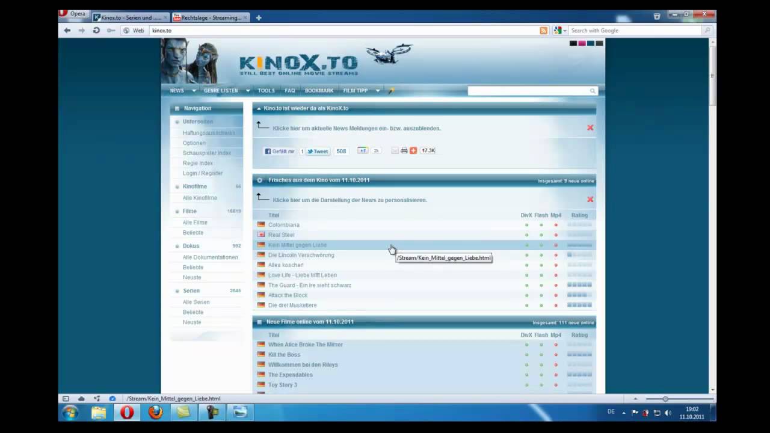Open the Opera menu button
This screenshot has height=433, width=770.
point(74,13)
